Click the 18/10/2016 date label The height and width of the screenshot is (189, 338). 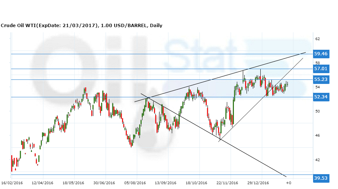(197, 183)
